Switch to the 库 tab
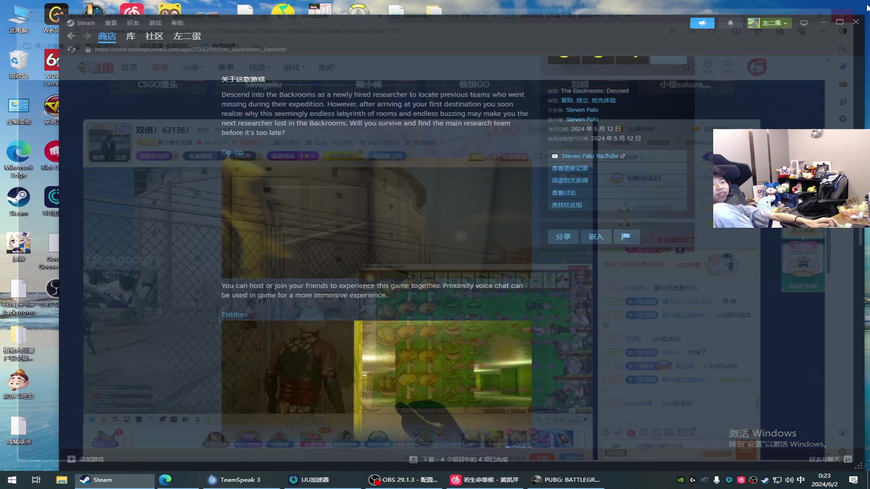This screenshot has width=870, height=489. pos(130,36)
